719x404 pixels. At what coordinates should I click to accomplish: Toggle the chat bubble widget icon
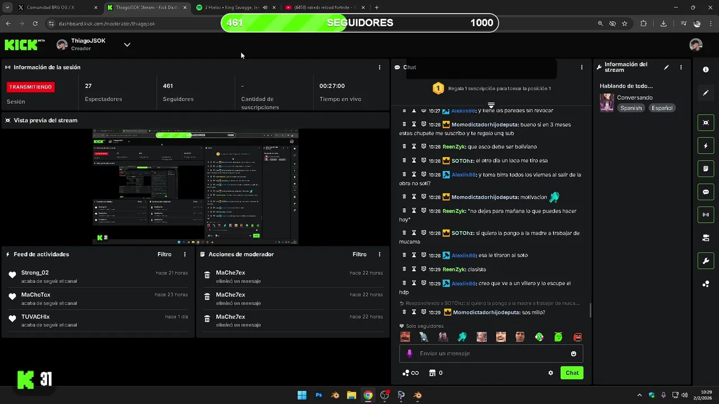point(706,192)
